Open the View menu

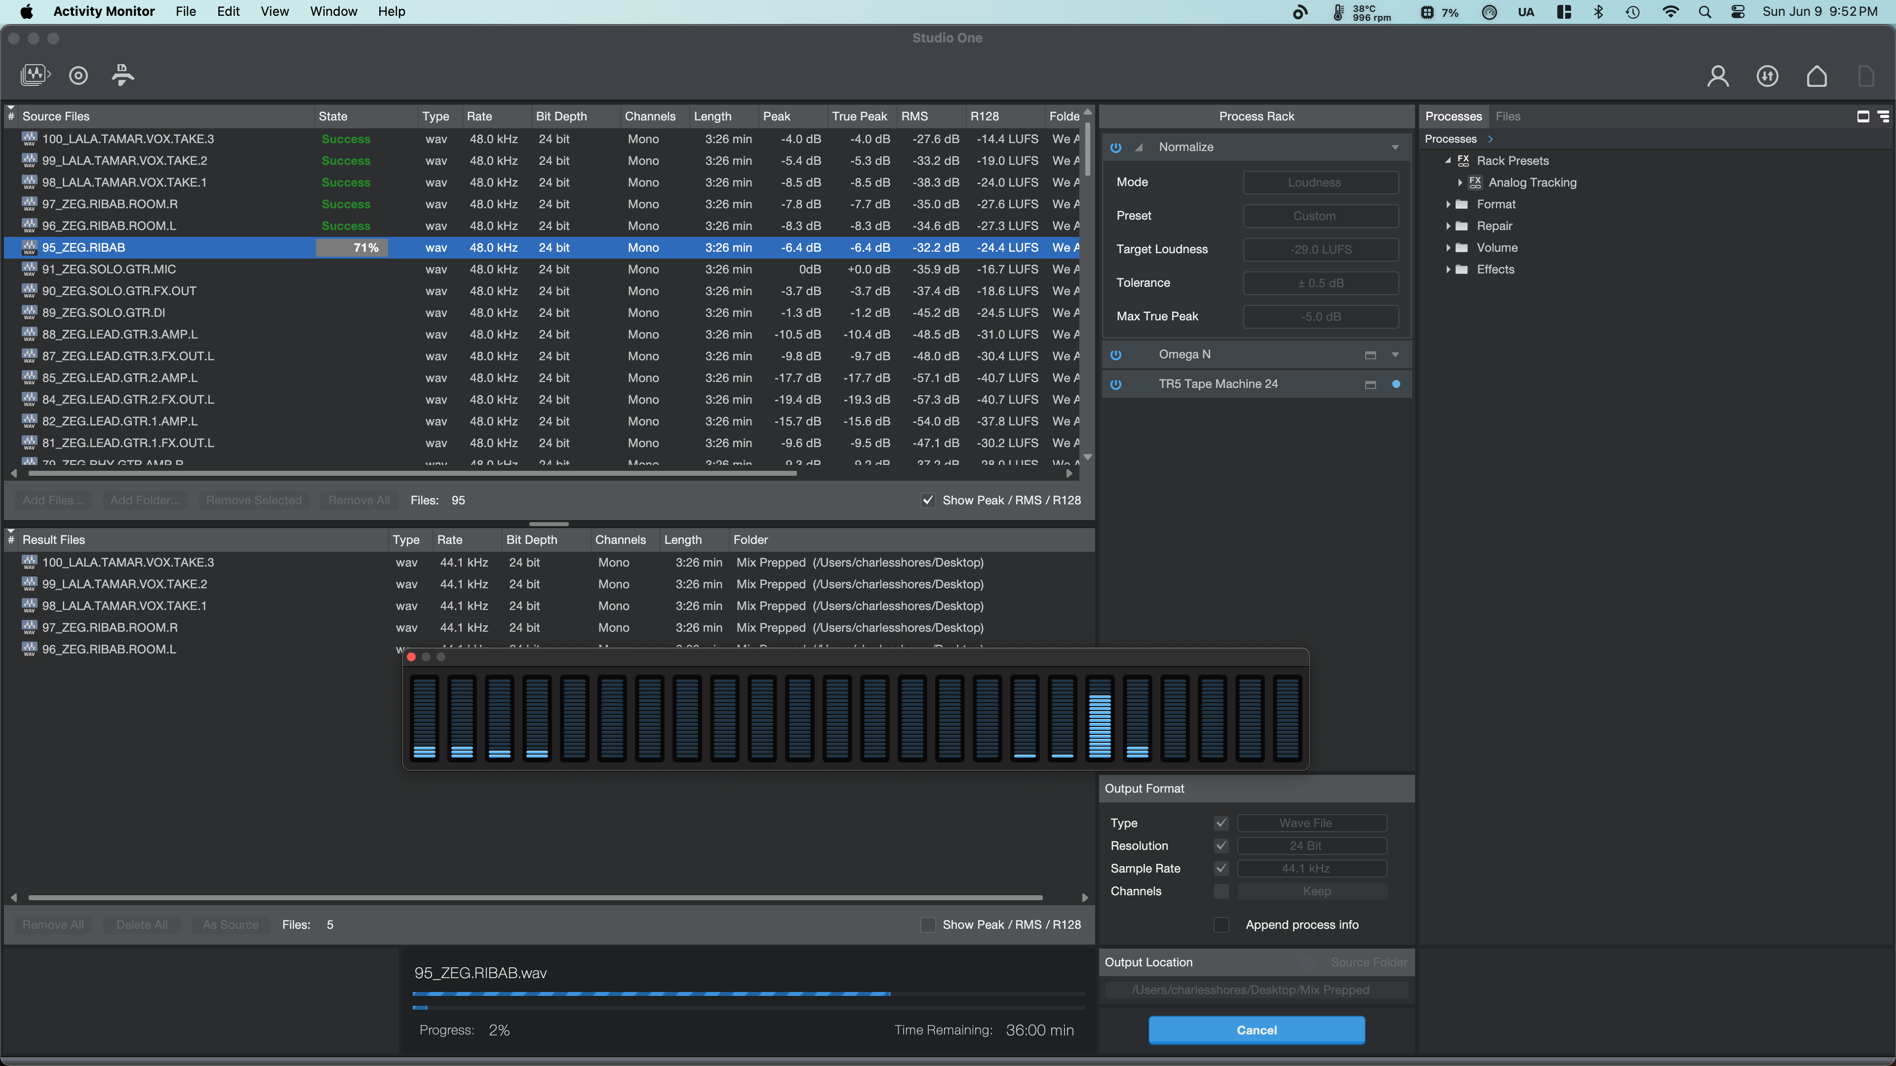point(275,11)
